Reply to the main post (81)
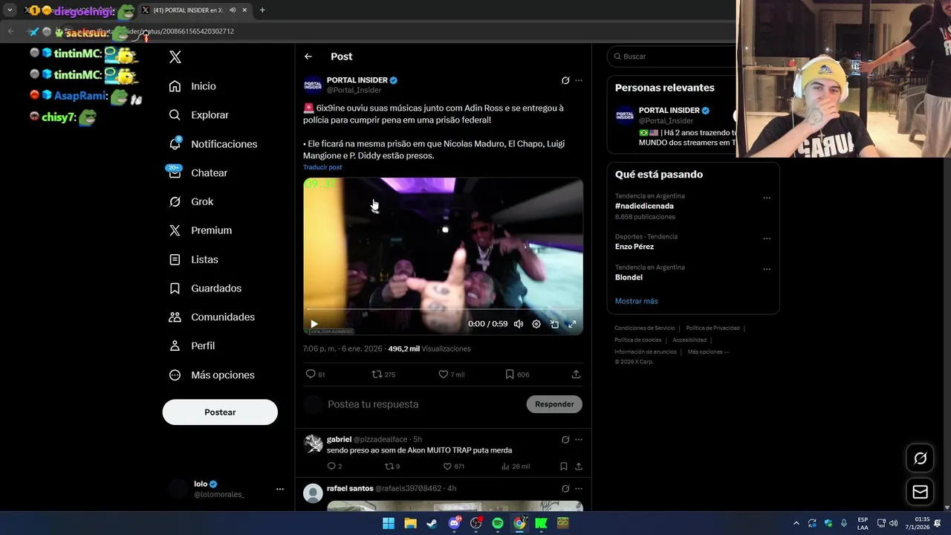Viewport: 951px width, 535px height. (x=315, y=374)
